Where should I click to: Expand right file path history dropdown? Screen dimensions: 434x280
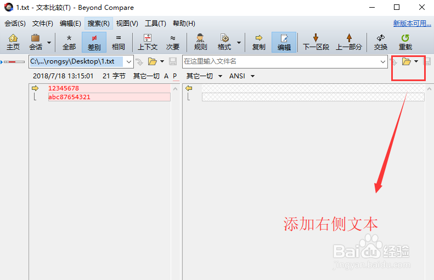point(383,61)
